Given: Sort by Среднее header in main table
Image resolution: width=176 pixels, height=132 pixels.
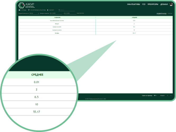Looking at the screenshot, I should pyautogui.click(x=134, y=17).
